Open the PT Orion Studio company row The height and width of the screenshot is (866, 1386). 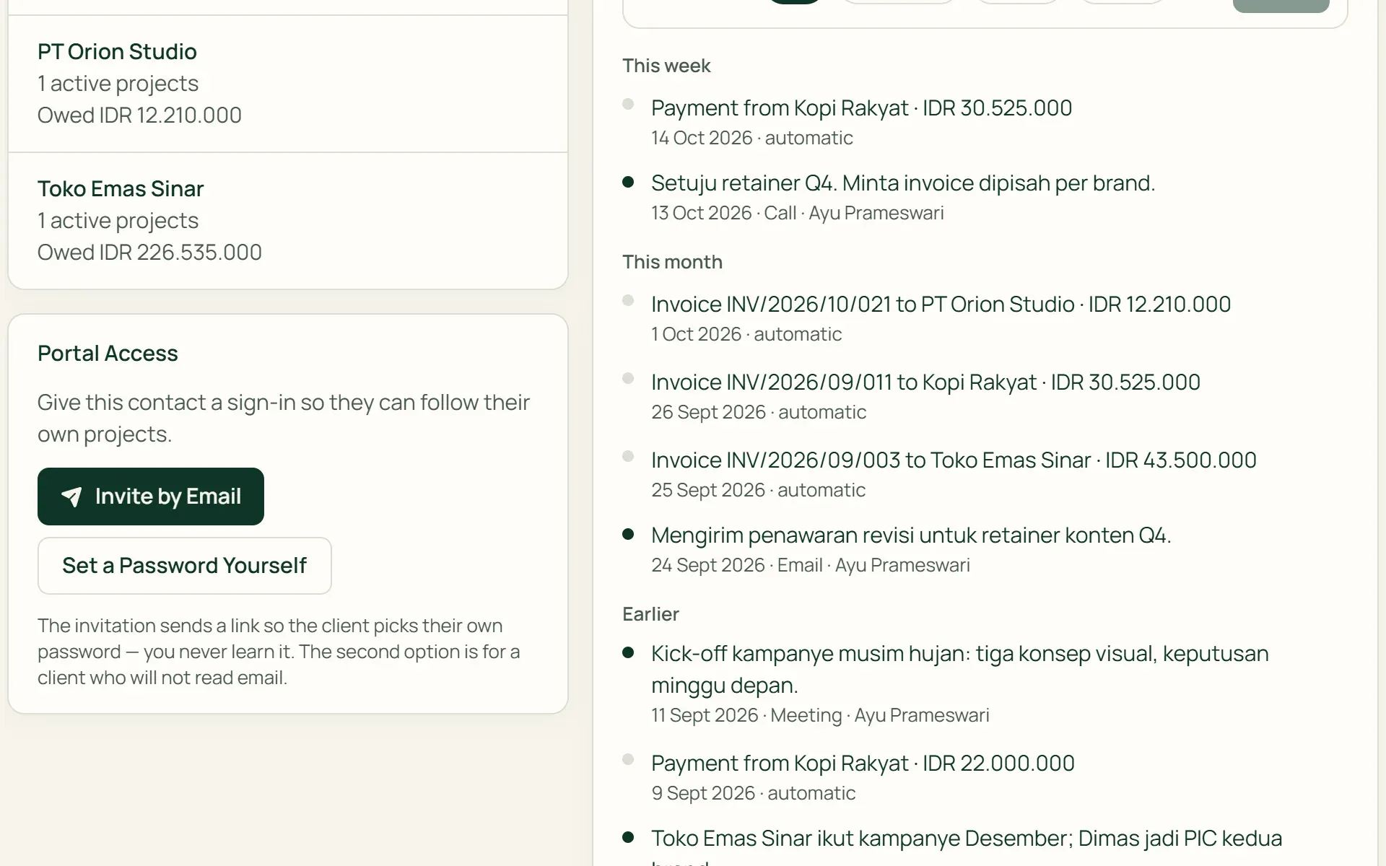click(288, 84)
